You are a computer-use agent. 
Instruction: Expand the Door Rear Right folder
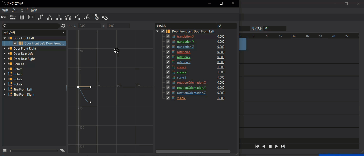point(5,59)
